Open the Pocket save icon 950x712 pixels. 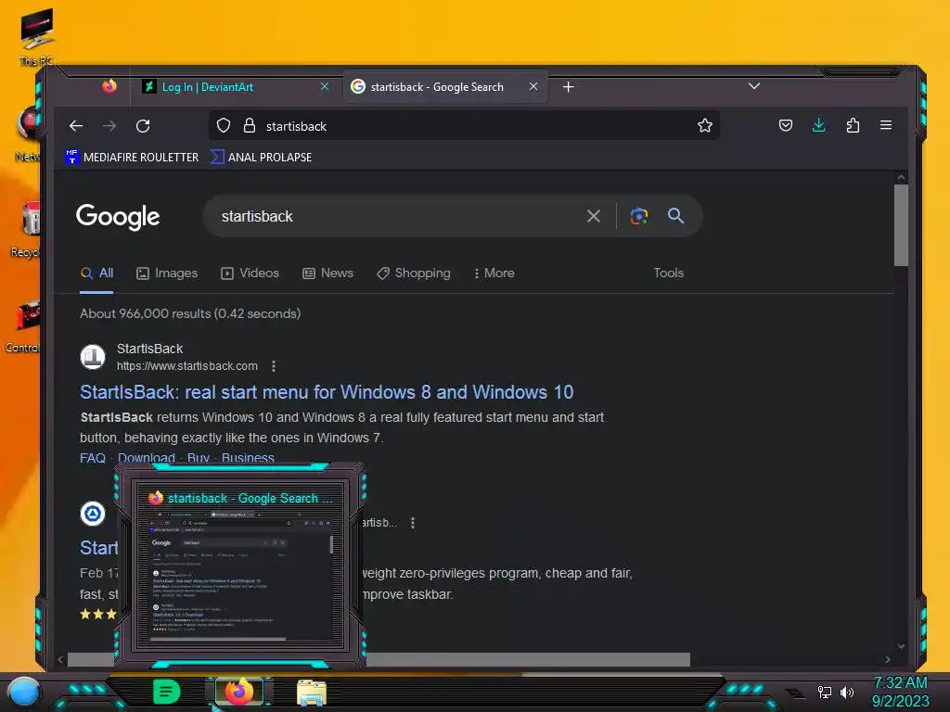786,126
